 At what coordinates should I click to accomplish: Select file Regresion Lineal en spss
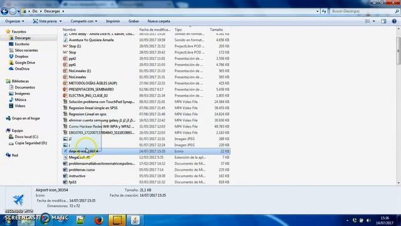[88, 114]
